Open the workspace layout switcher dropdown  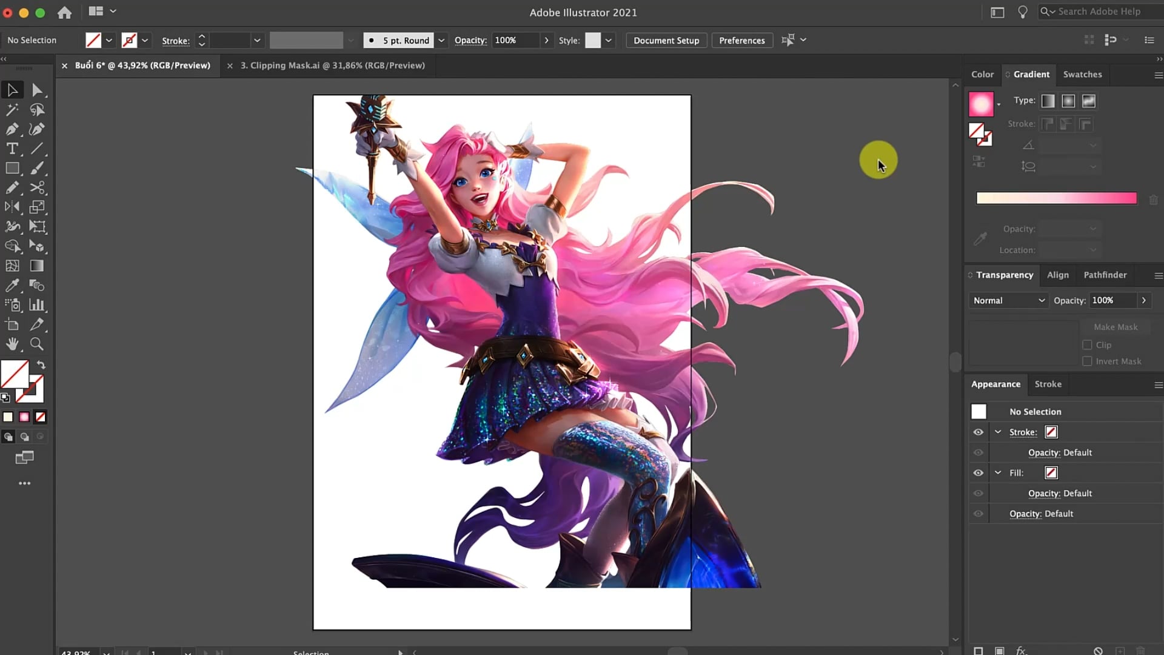point(102,11)
